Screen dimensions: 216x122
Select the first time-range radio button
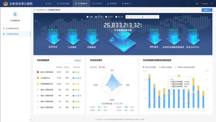[87, 17]
